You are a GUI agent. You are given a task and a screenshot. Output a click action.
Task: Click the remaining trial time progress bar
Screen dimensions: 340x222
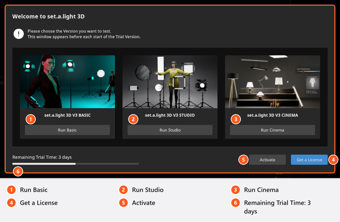pyautogui.click(x=76, y=164)
